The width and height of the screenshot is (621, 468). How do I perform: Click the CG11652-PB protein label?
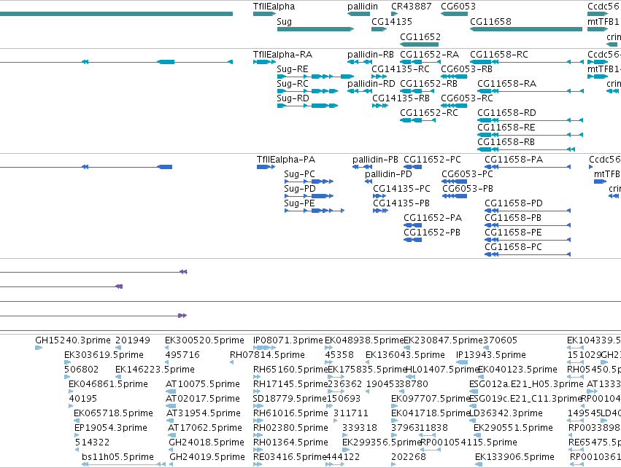[x=432, y=233]
